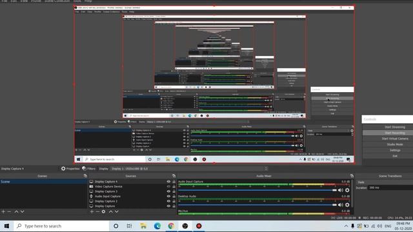Mute Audio Input Capture in mixer
This screenshot has width=413, height=232.
(341, 190)
